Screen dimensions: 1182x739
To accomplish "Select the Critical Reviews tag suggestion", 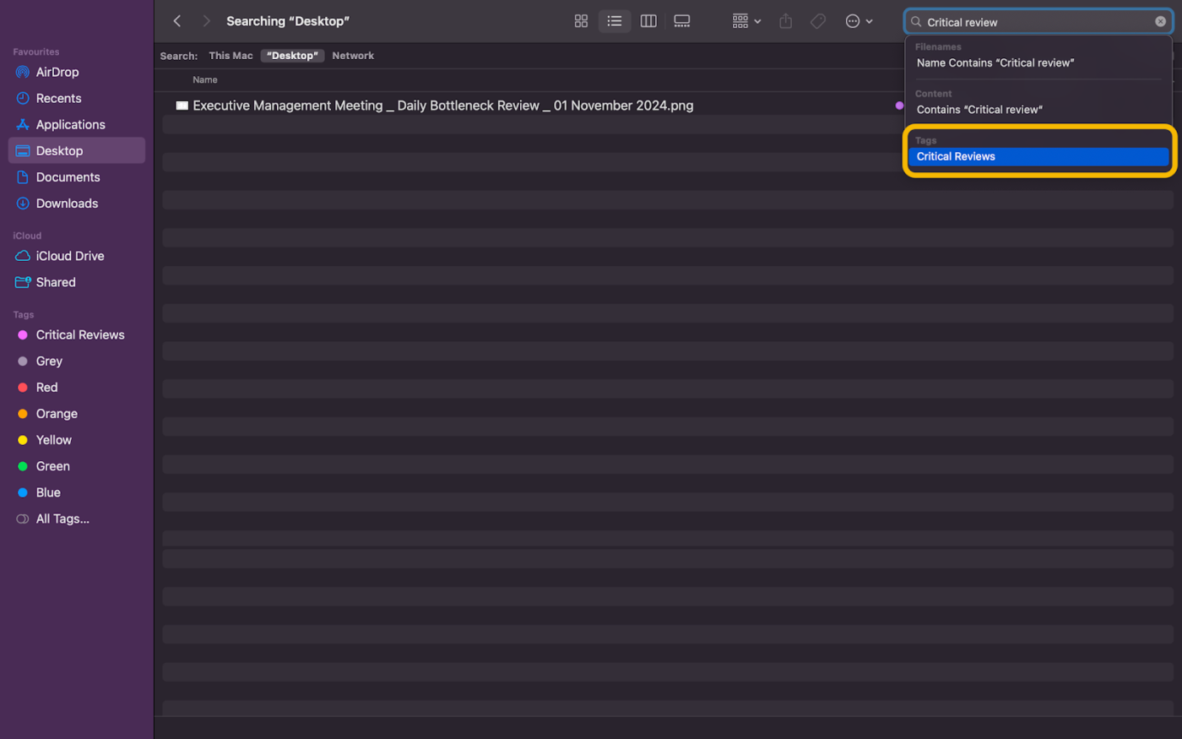I will tap(1038, 156).
